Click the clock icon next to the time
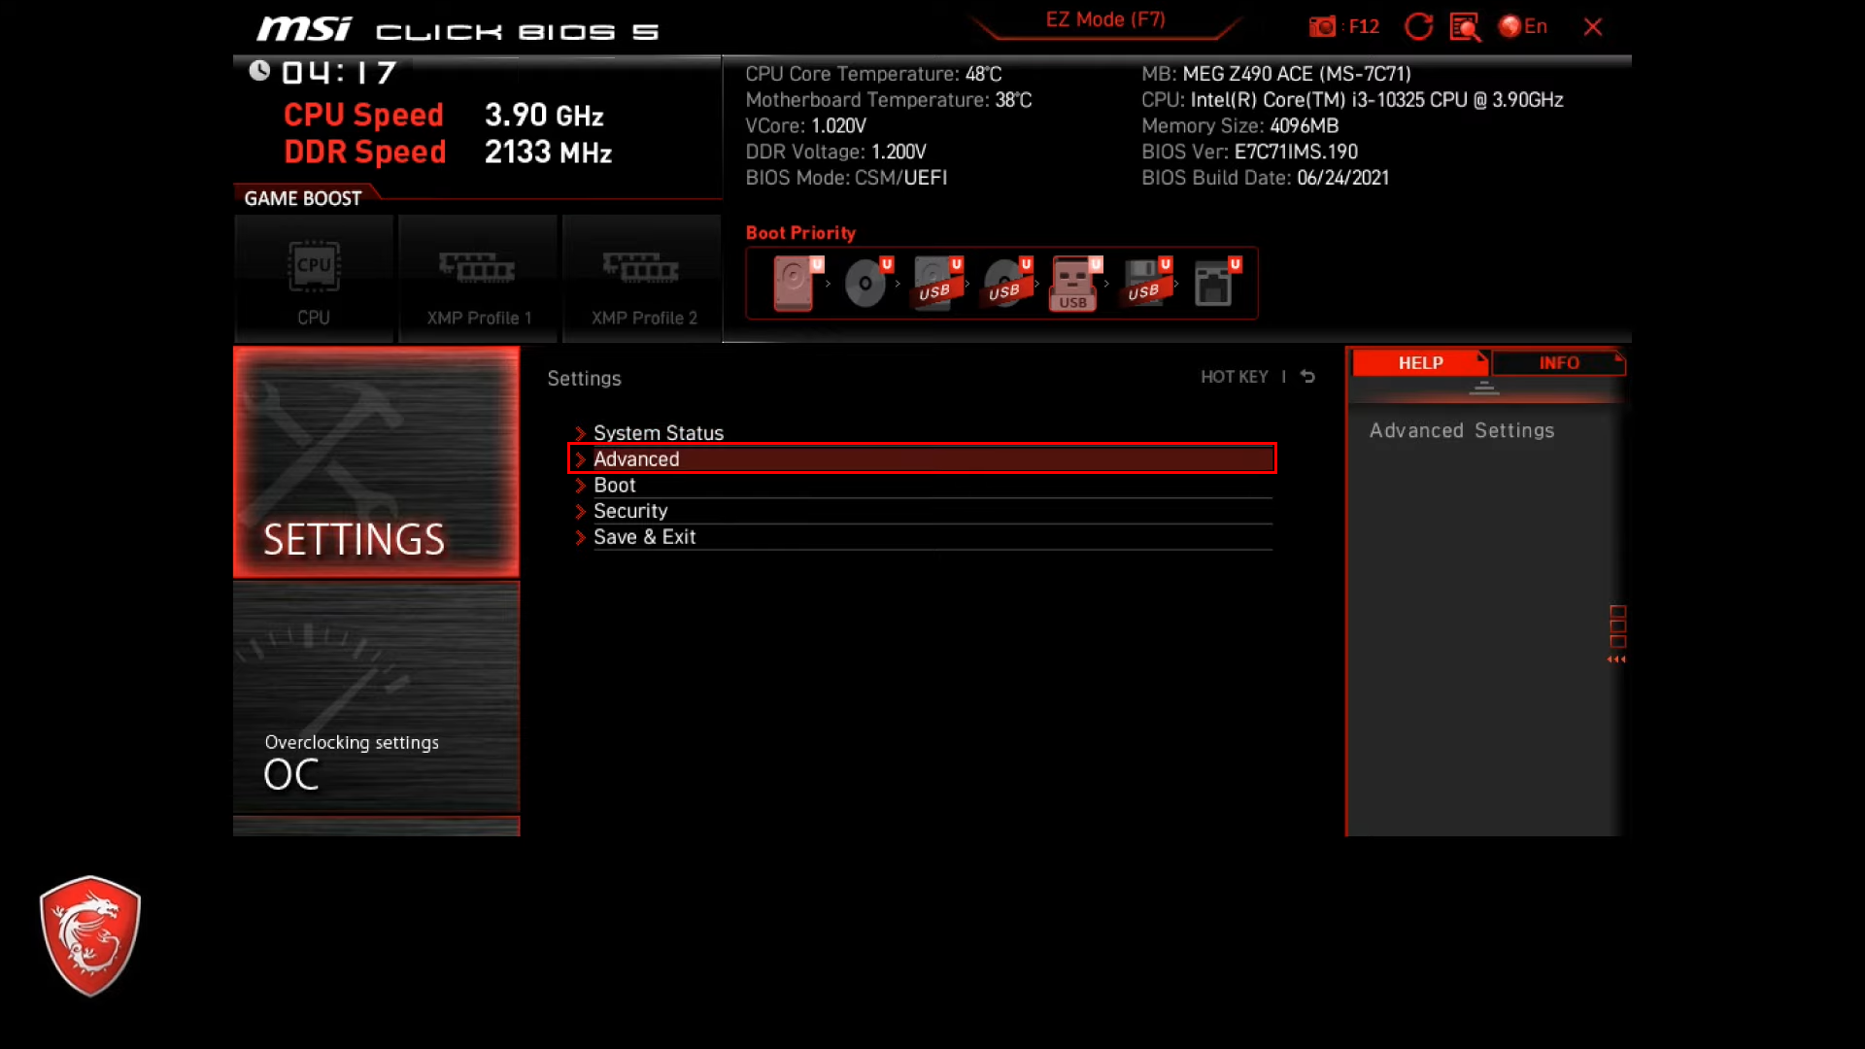This screenshot has width=1865, height=1049. point(259,70)
